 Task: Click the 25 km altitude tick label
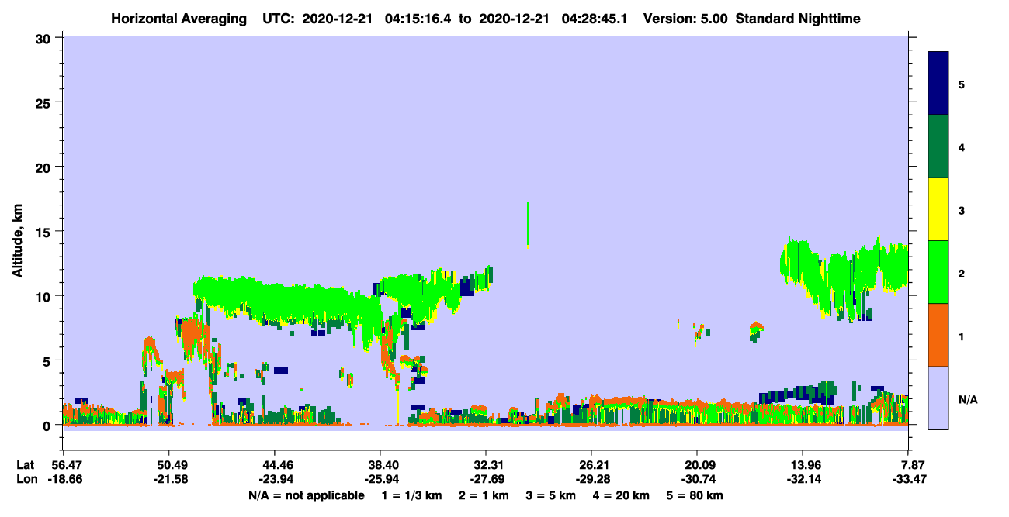(x=45, y=102)
